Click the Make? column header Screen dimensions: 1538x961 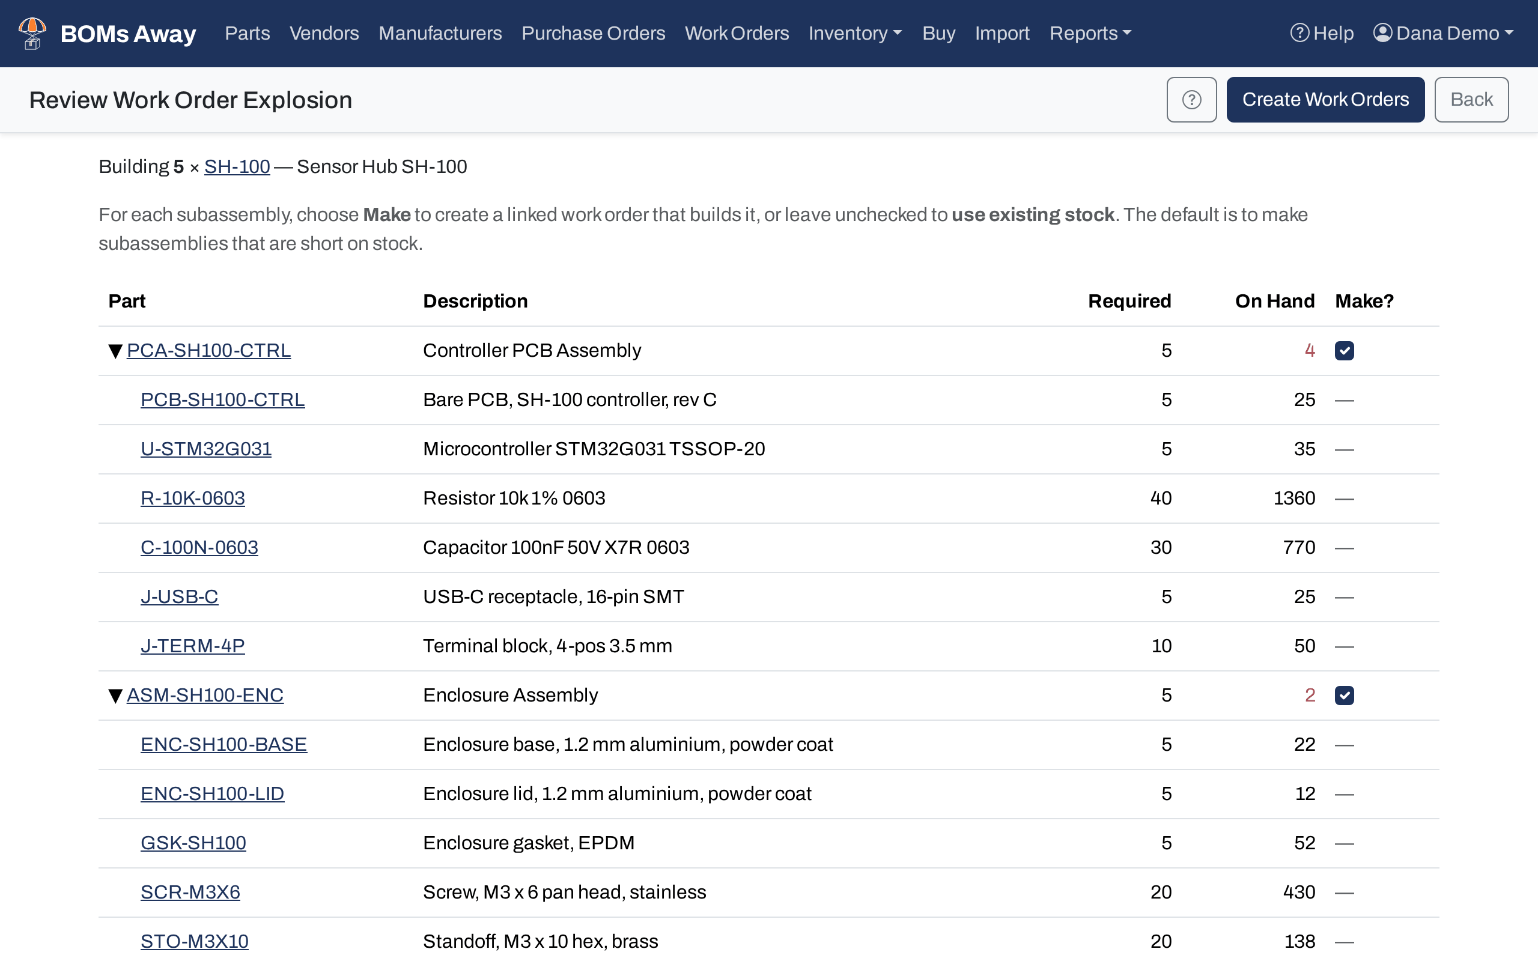pos(1364,302)
